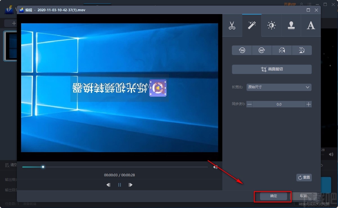Screen dimensions: 338x208
Task: Click the 重置 reset button
Action: 304,177
